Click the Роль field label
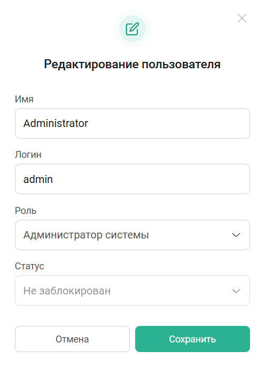Screen dimensions: 265x367 click(x=26, y=211)
